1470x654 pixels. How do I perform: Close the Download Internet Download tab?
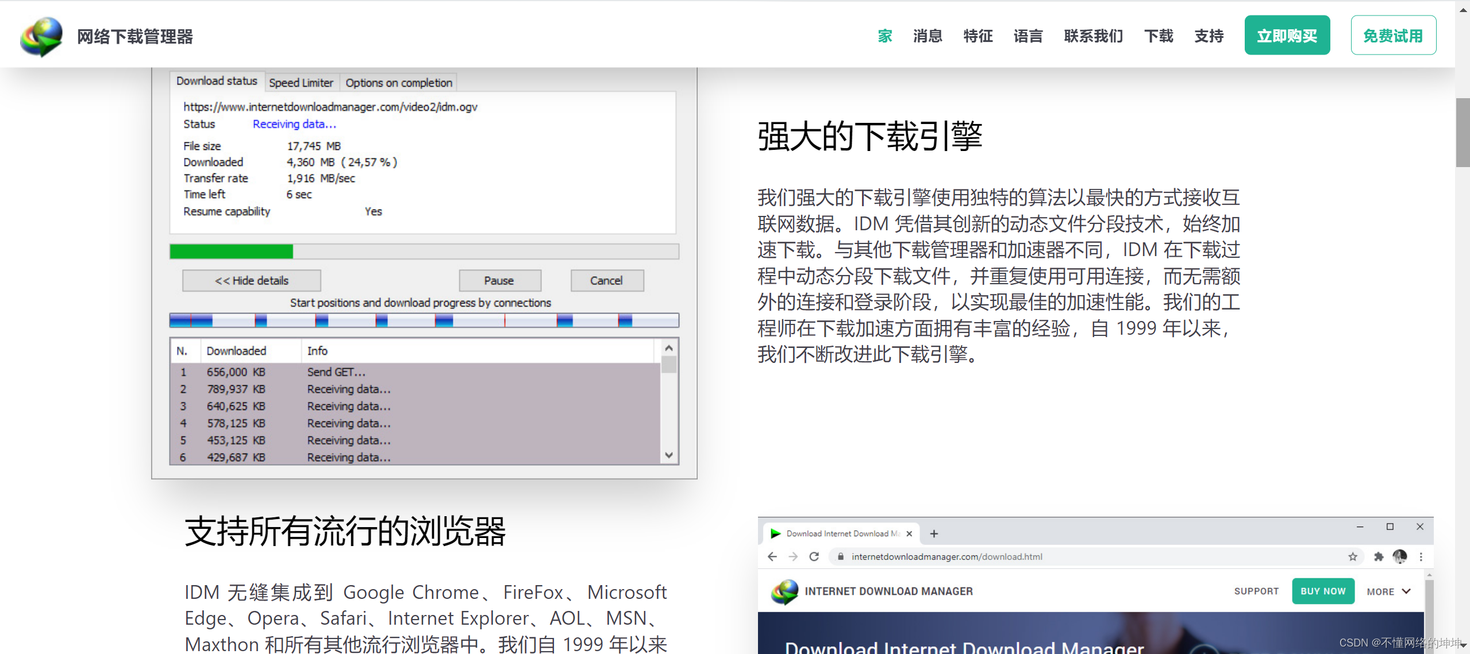coord(909,533)
